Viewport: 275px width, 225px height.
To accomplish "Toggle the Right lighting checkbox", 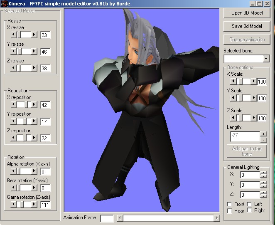I will [x=249, y=211].
